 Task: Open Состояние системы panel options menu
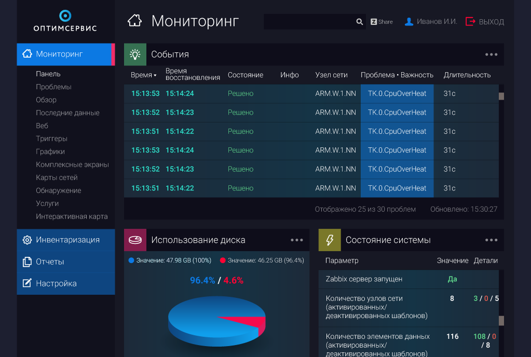point(491,240)
